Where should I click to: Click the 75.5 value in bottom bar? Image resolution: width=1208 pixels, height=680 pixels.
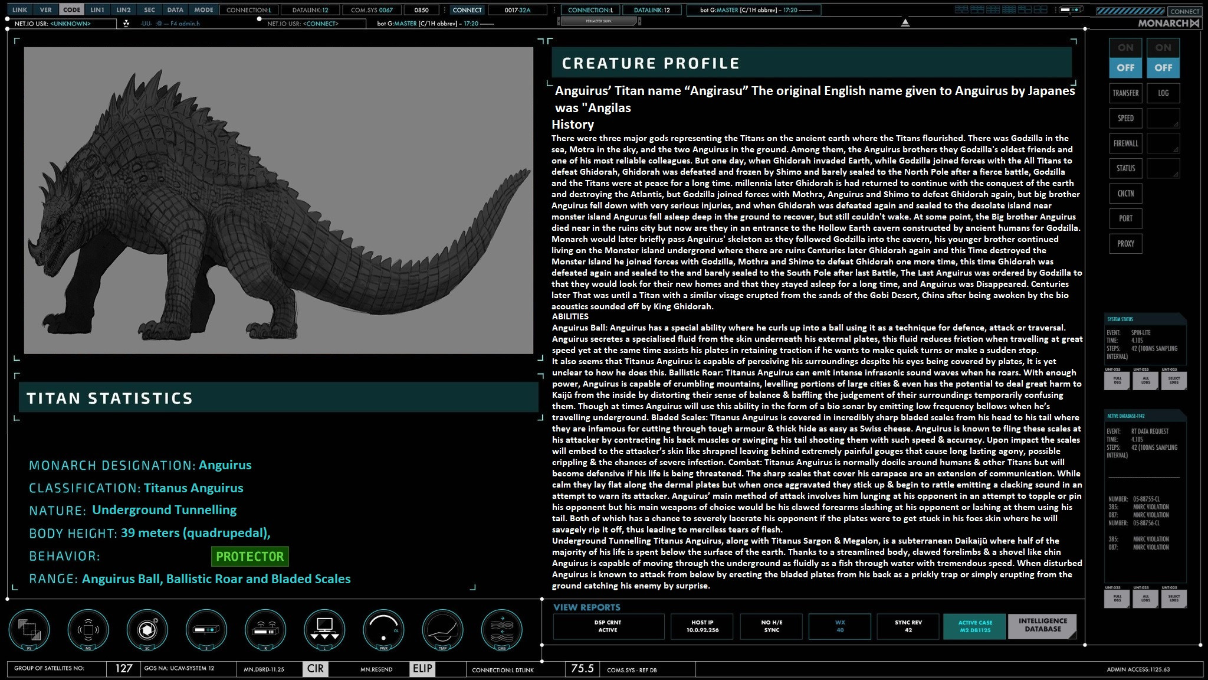tap(582, 669)
